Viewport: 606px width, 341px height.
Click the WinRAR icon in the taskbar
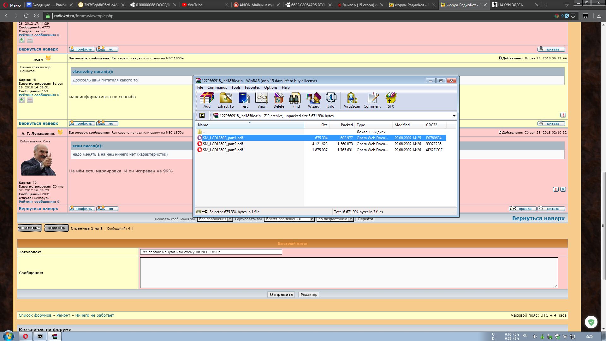click(x=55, y=336)
